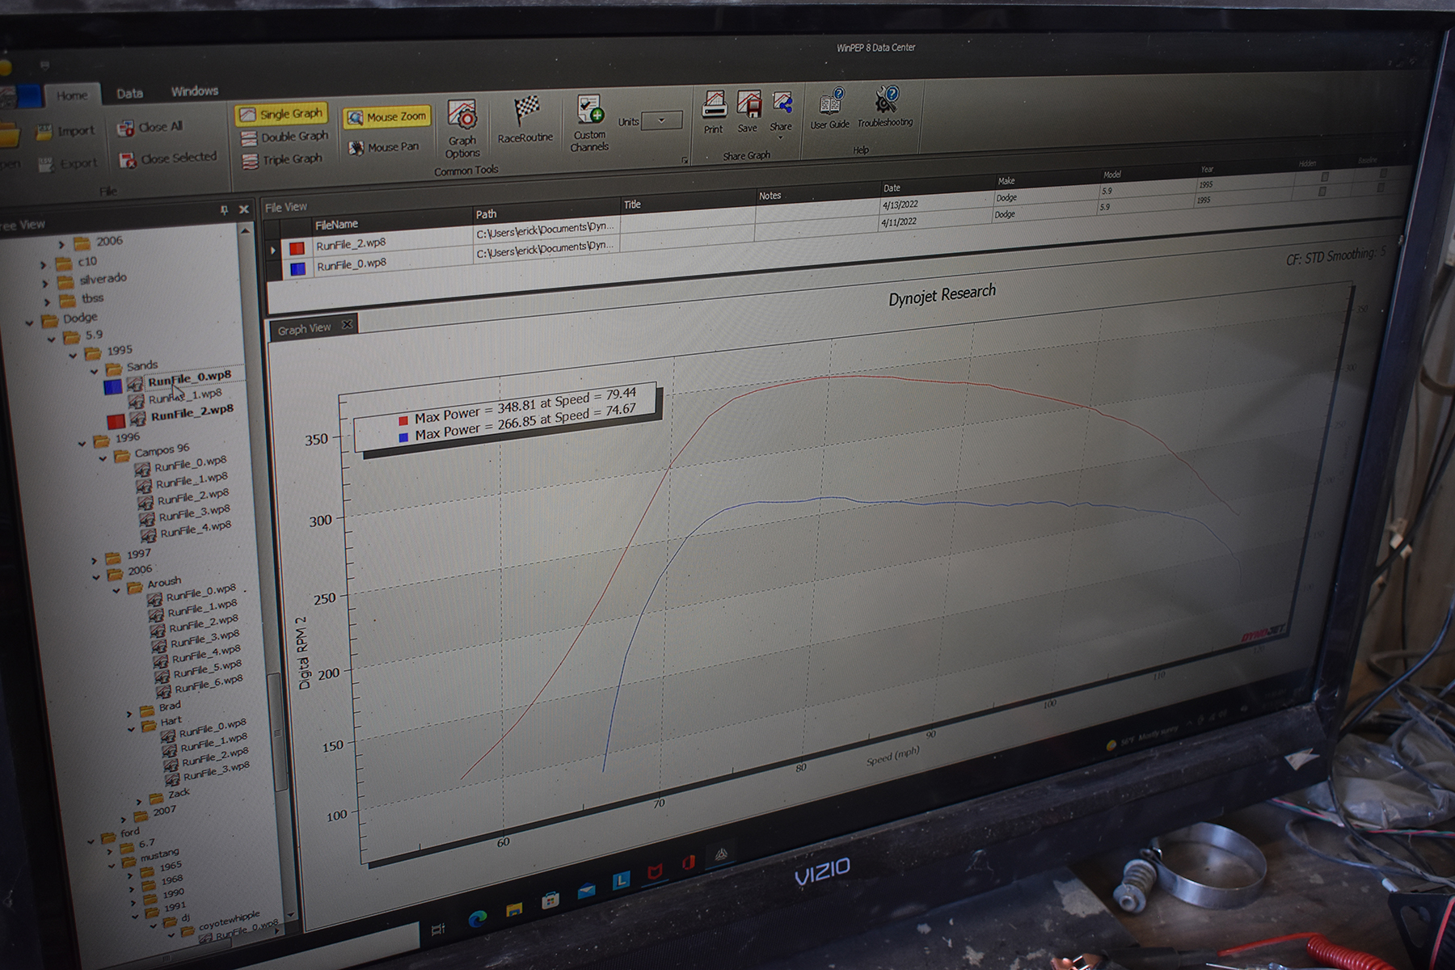Image resolution: width=1455 pixels, height=970 pixels.
Task: Select RunFile_1.wp8 under Sands folder
Action: [184, 396]
